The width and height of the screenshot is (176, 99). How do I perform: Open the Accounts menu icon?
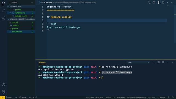pos(3,84)
